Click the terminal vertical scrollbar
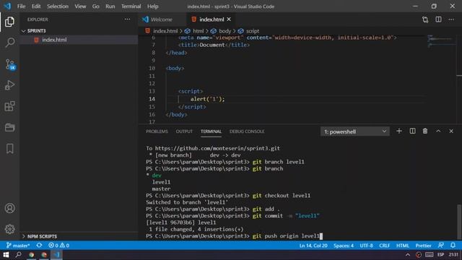 [x=459, y=222]
